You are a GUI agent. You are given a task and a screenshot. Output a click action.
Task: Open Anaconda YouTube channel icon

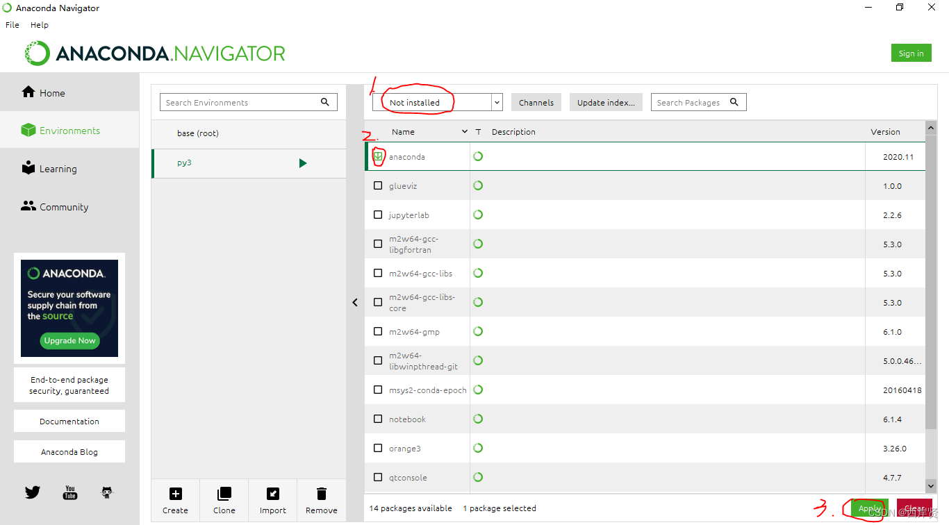[70, 492]
